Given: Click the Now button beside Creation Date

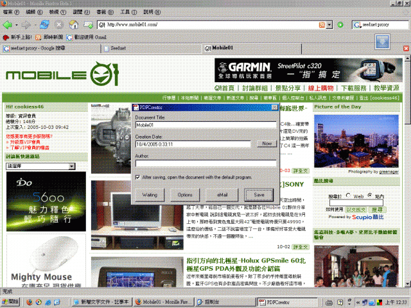Looking at the screenshot, I should pyautogui.click(x=267, y=144).
